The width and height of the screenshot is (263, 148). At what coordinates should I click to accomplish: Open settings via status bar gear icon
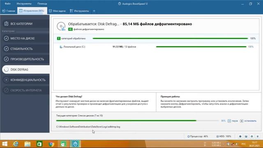(x=252, y=136)
